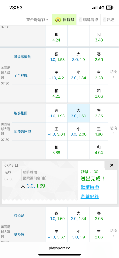The width and height of the screenshot is (119, 258).
Task: Open the 購牌清單 tab
Action: [89, 20]
